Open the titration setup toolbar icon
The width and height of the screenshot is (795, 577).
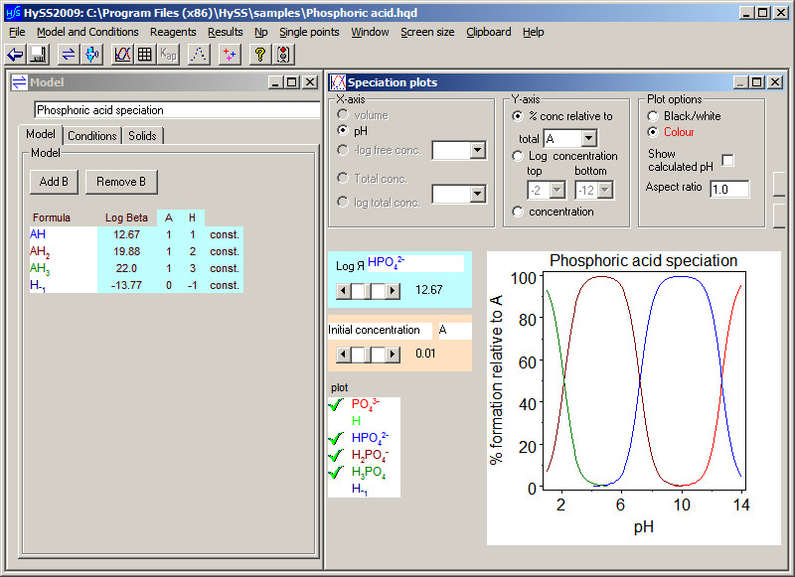pos(92,54)
